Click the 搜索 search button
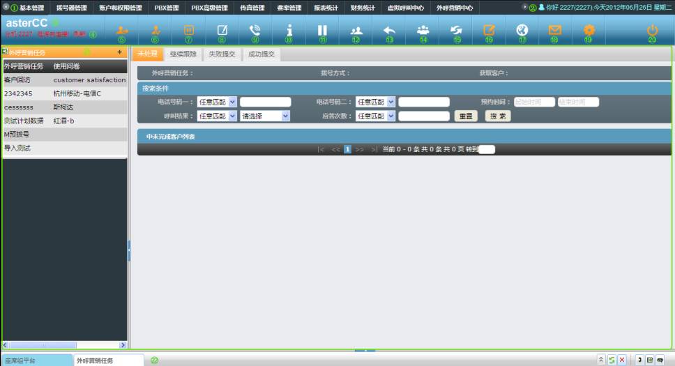 tap(498, 116)
